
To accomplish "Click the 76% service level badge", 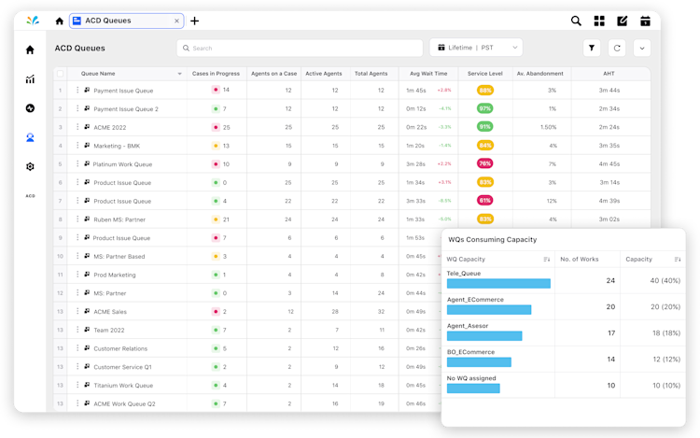I will [x=484, y=163].
